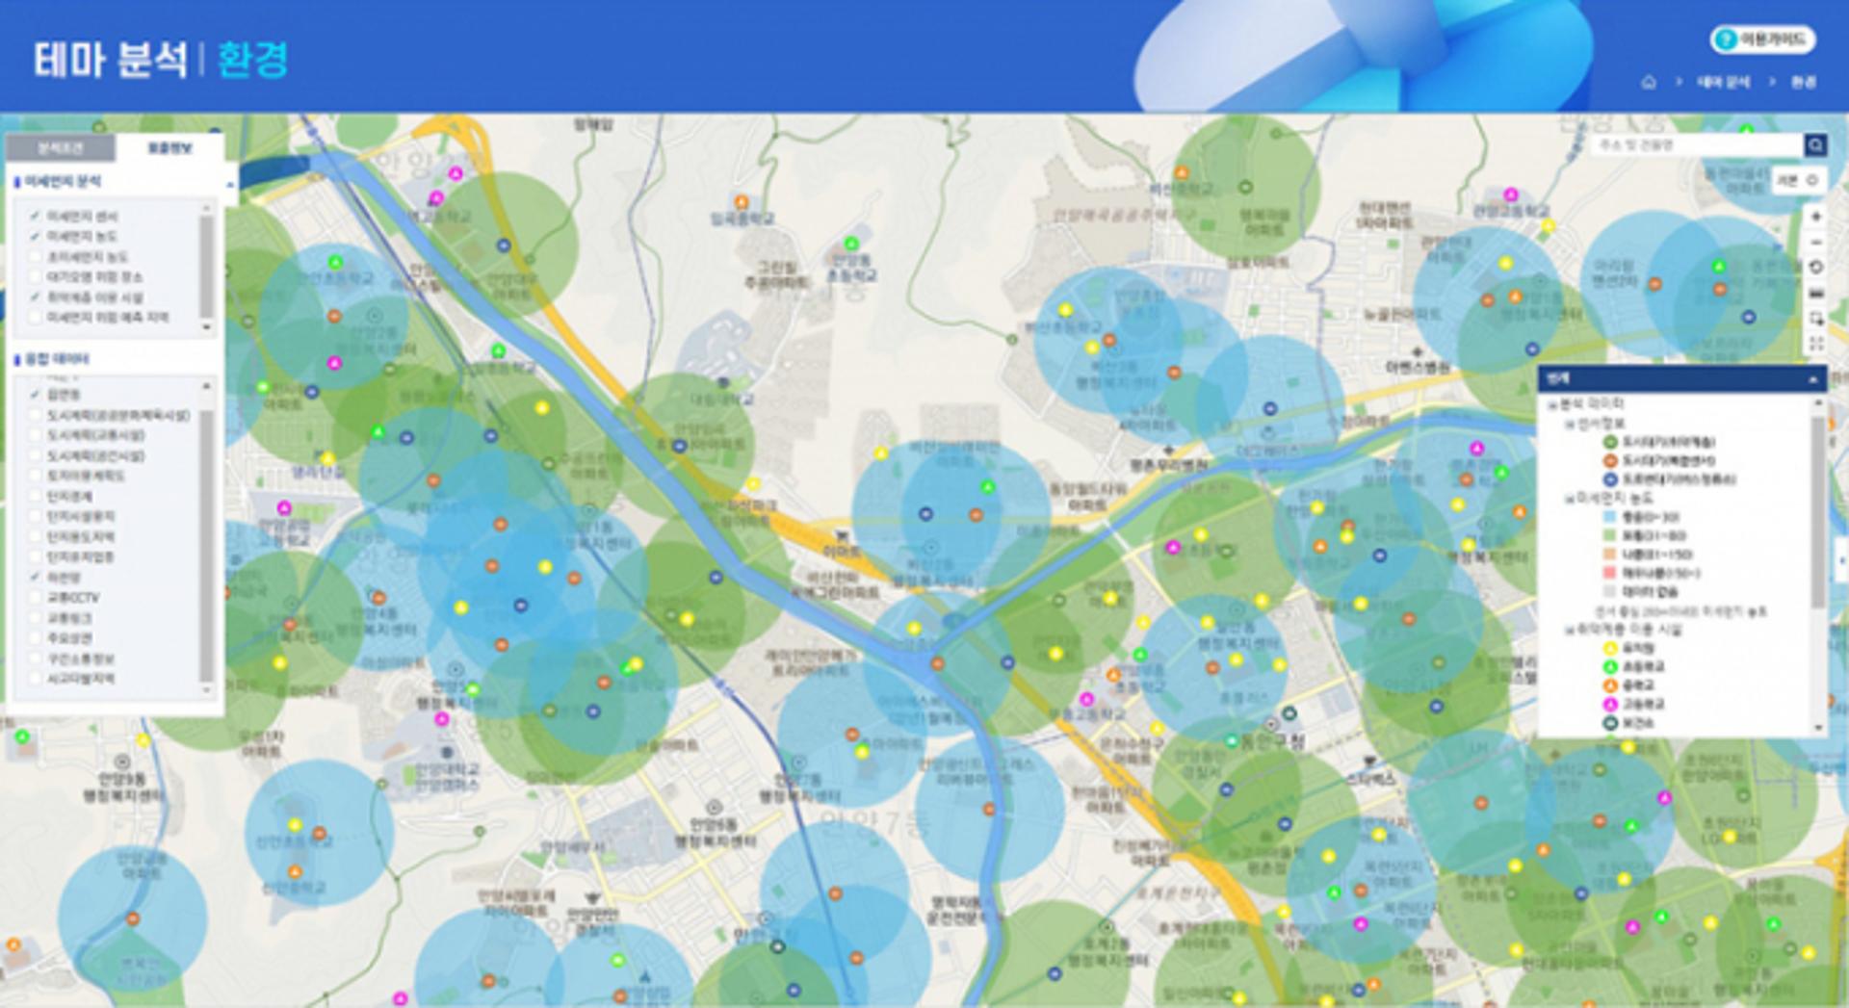Click the 매우나쁨 red legend swatch

click(x=1608, y=574)
